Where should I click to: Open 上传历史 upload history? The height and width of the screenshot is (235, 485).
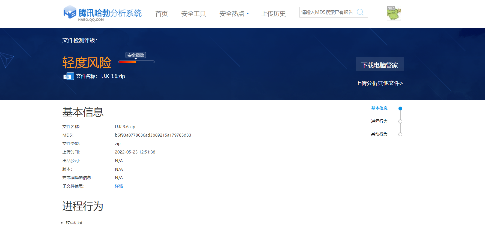coord(273,14)
